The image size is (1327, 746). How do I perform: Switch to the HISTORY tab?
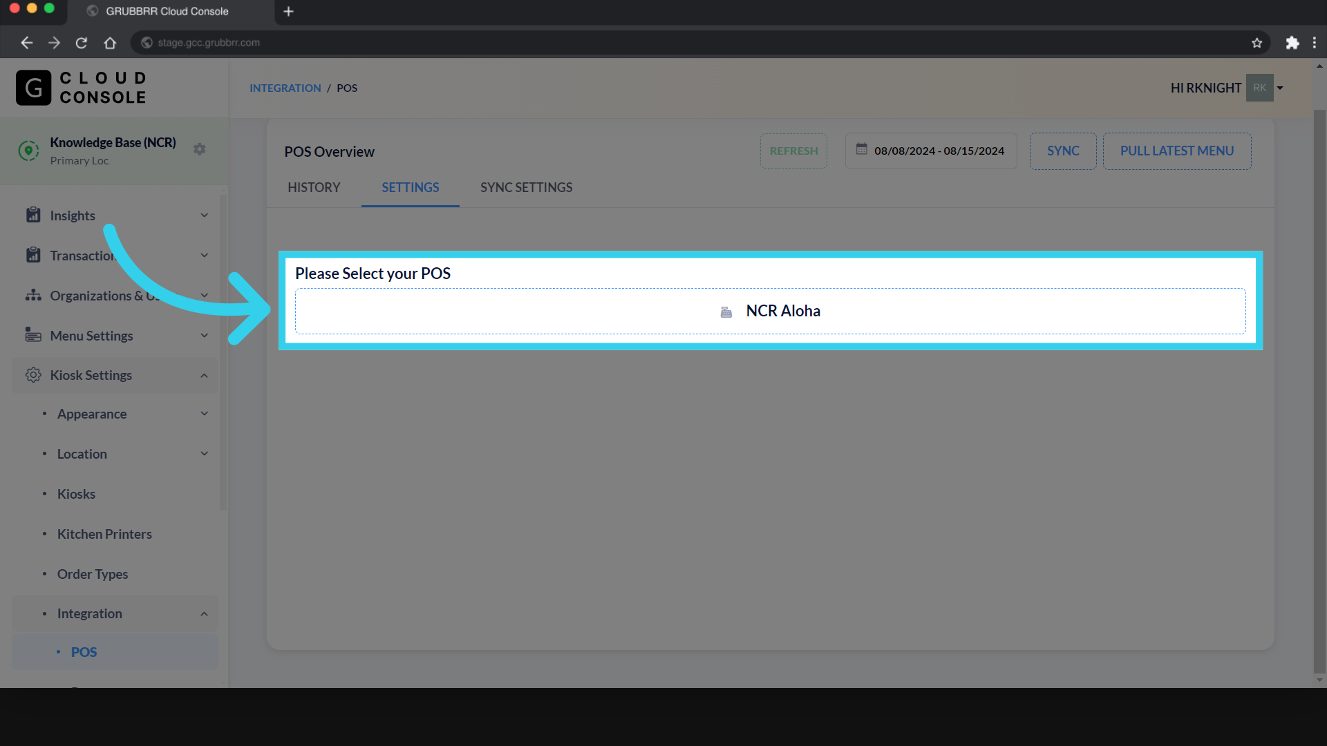pyautogui.click(x=314, y=187)
